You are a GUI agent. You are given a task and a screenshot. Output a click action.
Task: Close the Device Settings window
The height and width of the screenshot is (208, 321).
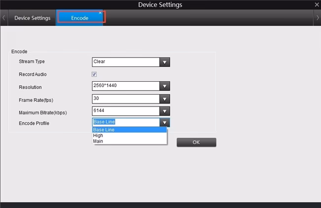(x=317, y=4)
